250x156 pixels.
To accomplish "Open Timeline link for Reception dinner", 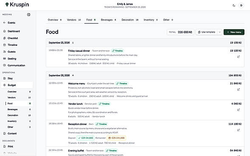I will click(x=101, y=124).
